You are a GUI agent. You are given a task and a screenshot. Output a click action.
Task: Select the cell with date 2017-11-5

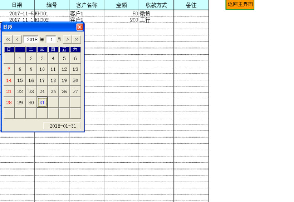17,13
